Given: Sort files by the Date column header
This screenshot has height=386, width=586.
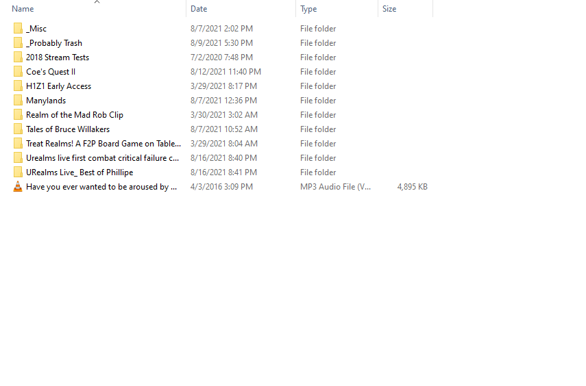Looking at the screenshot, I should click(199, 9).
